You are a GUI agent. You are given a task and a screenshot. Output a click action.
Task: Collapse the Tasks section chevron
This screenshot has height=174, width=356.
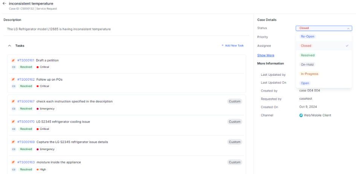[x=9, y=46]
